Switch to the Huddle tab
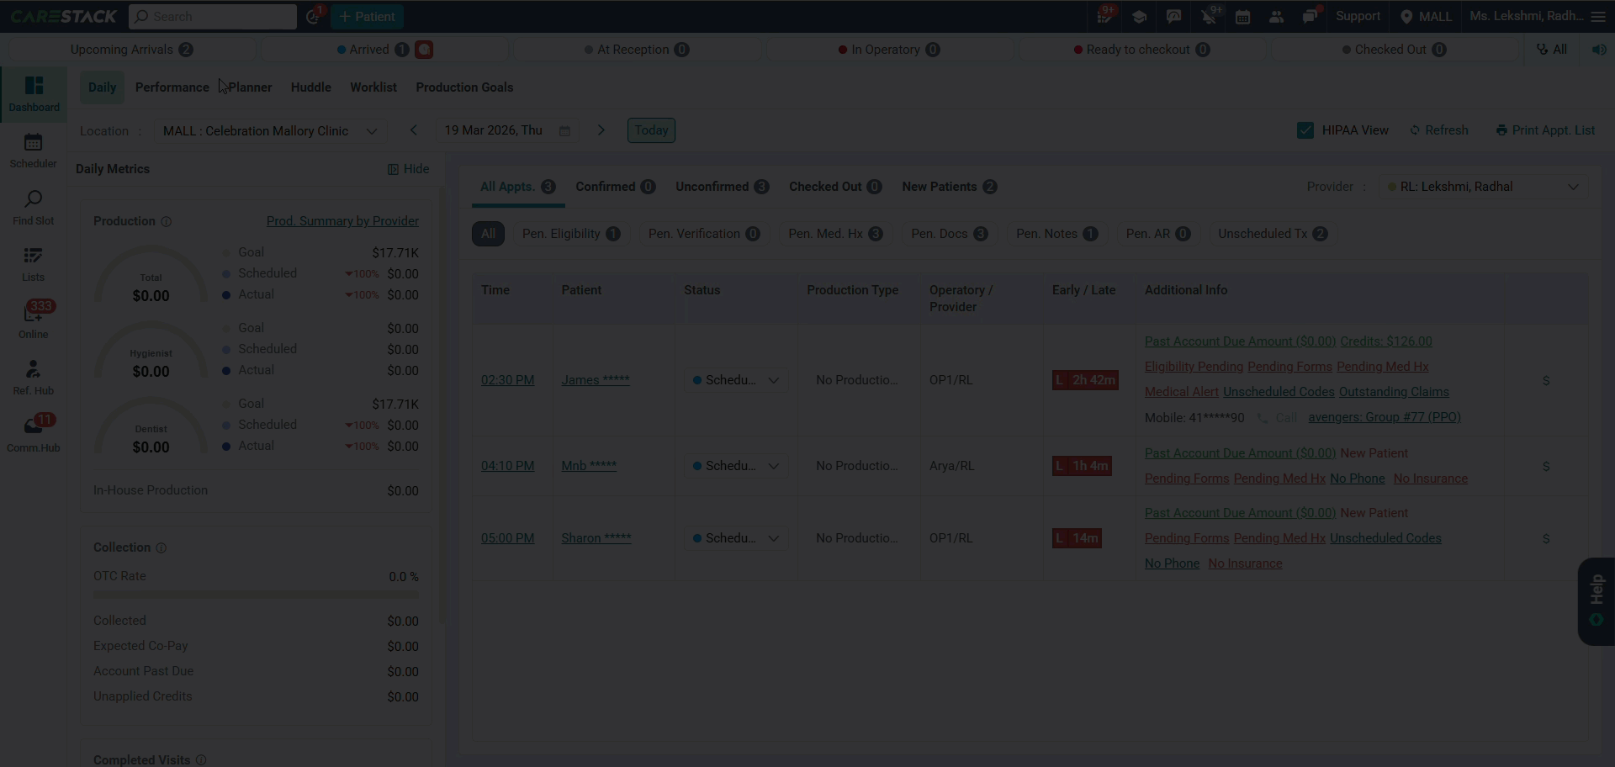 [311, 87]
